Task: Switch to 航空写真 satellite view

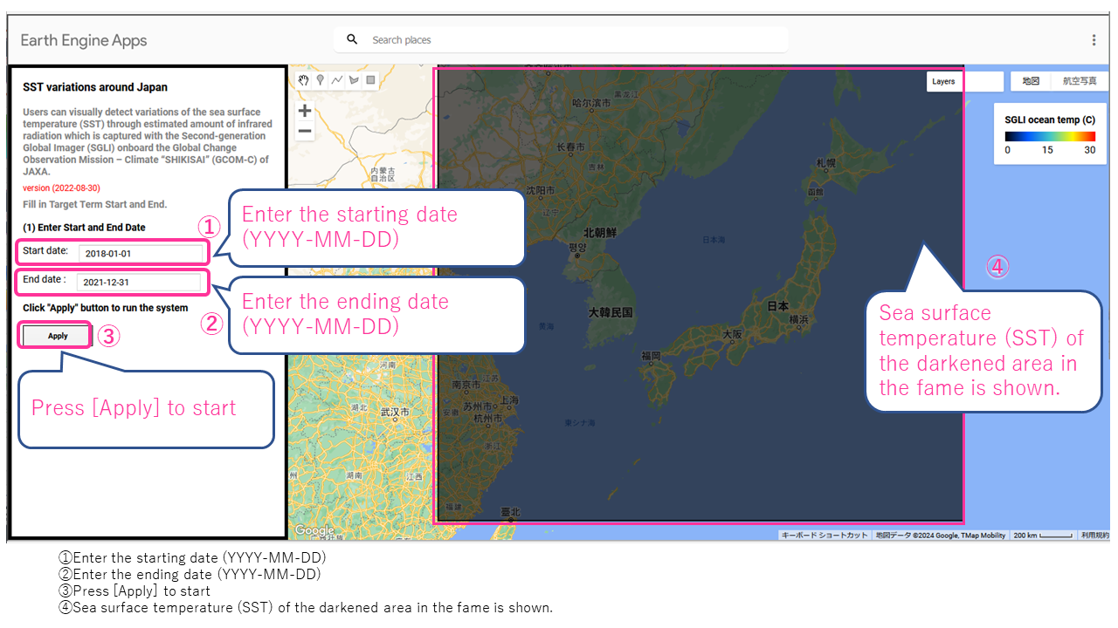Action: pos(1080,81)
